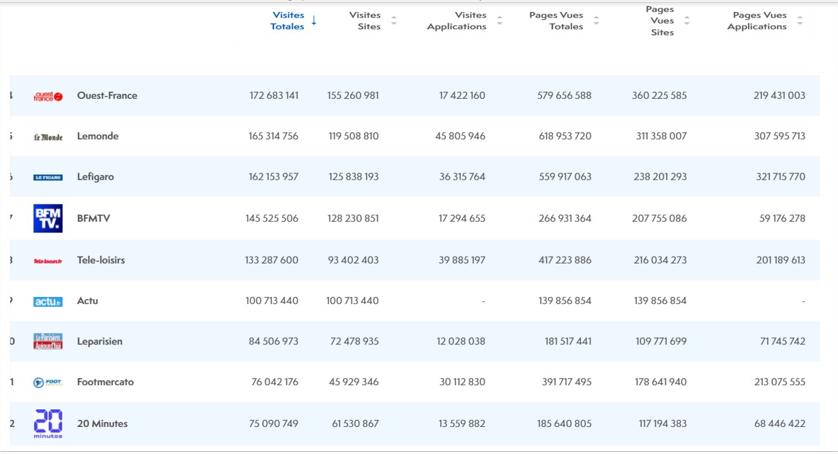This screenshot has width=838, height=454.
Task: Sort using arrows next to Pages Vues Applications
Action: point(800,21)
